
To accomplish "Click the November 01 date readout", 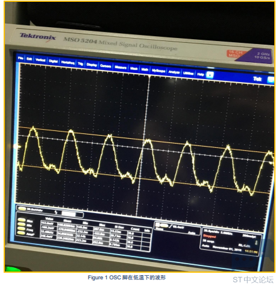I will [227, 249].
